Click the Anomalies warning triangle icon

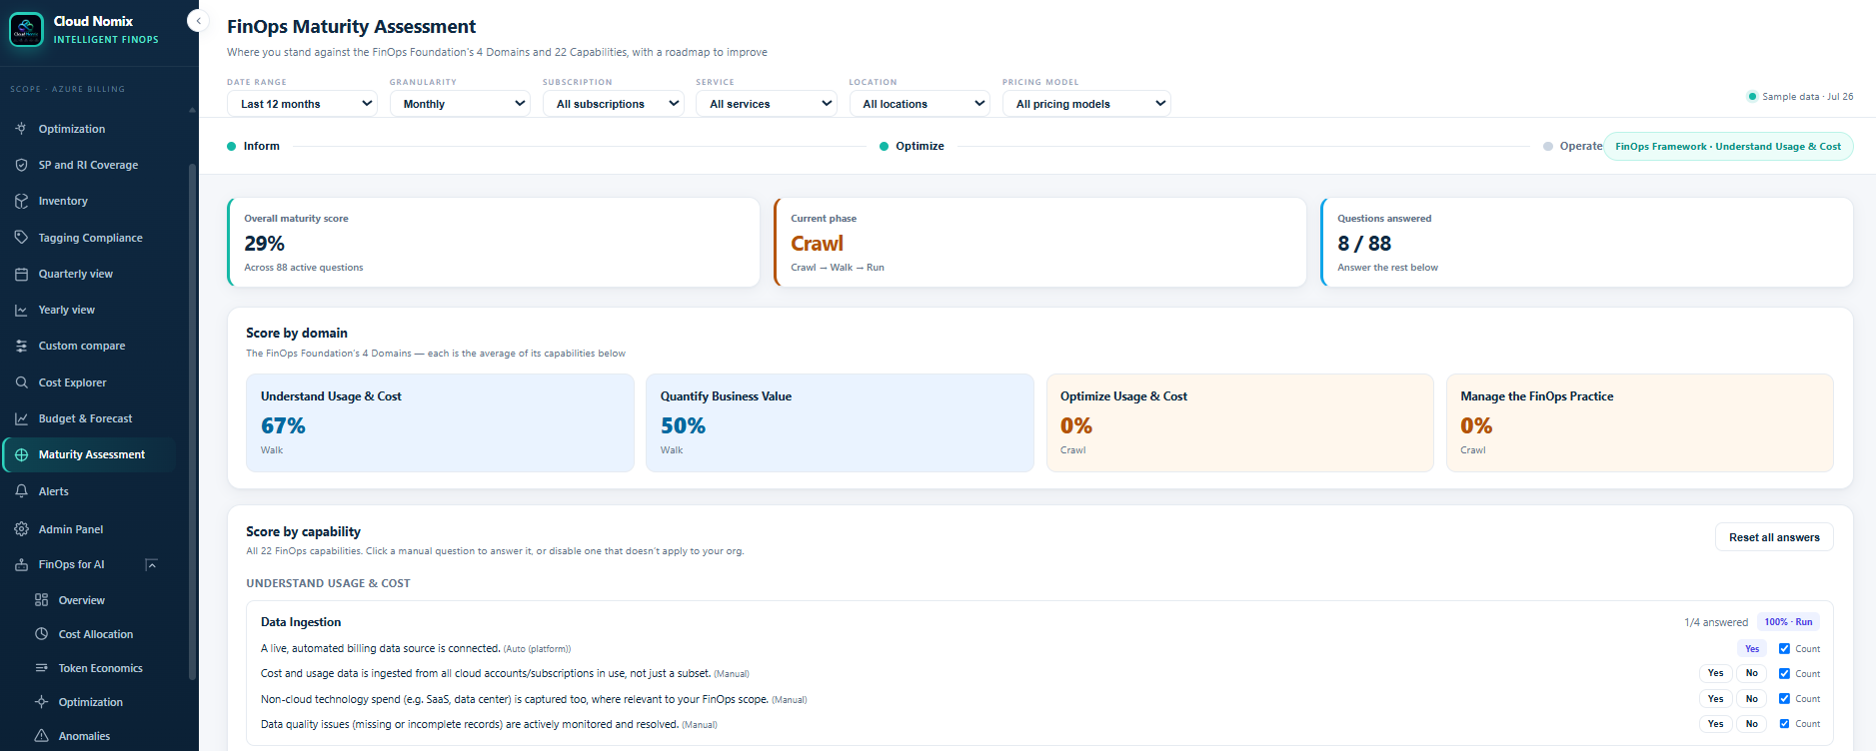click(41, 736)
